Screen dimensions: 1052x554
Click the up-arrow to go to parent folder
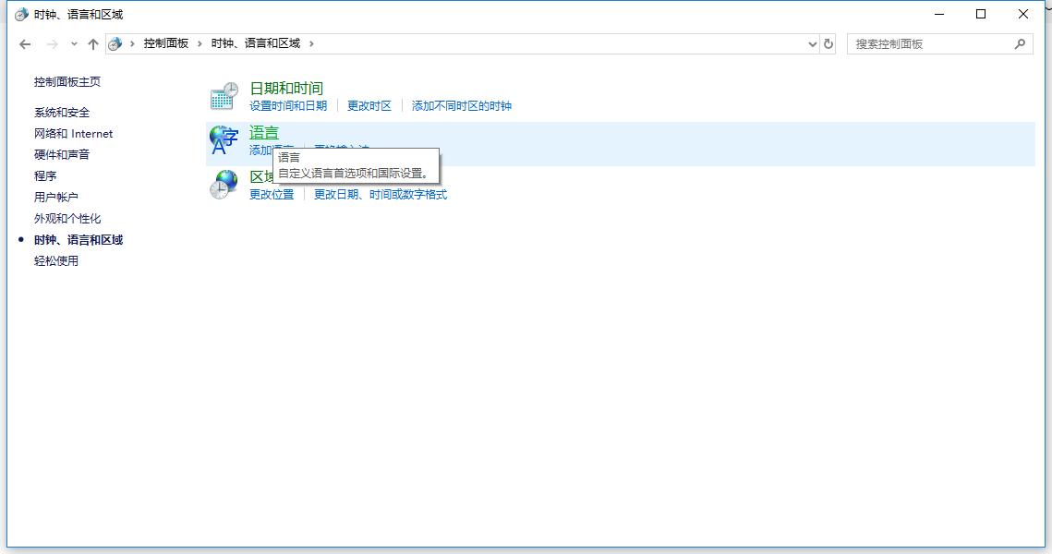pyautogui.click(x=93, y=42)
